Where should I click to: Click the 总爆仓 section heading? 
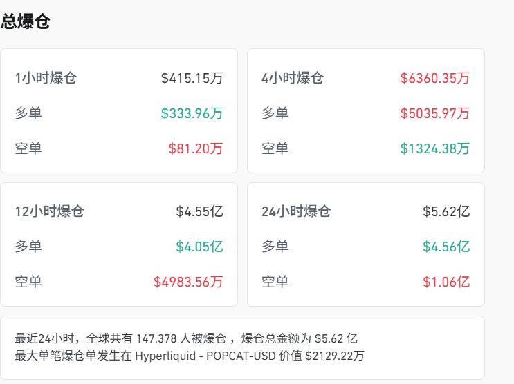26,21
